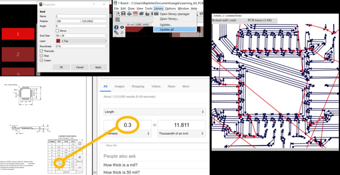Select the eye-shaped Show tool in Eagle
This screenshot has width=340, height=175.
122,27
